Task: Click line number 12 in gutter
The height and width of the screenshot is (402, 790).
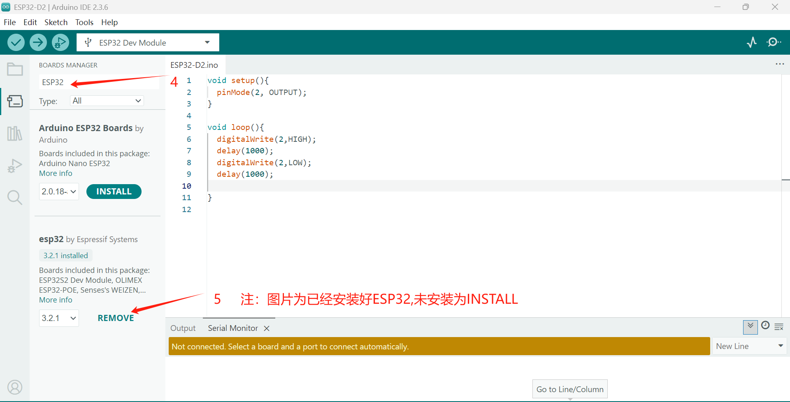Action: pyautogui.click(x=186, y=210)
